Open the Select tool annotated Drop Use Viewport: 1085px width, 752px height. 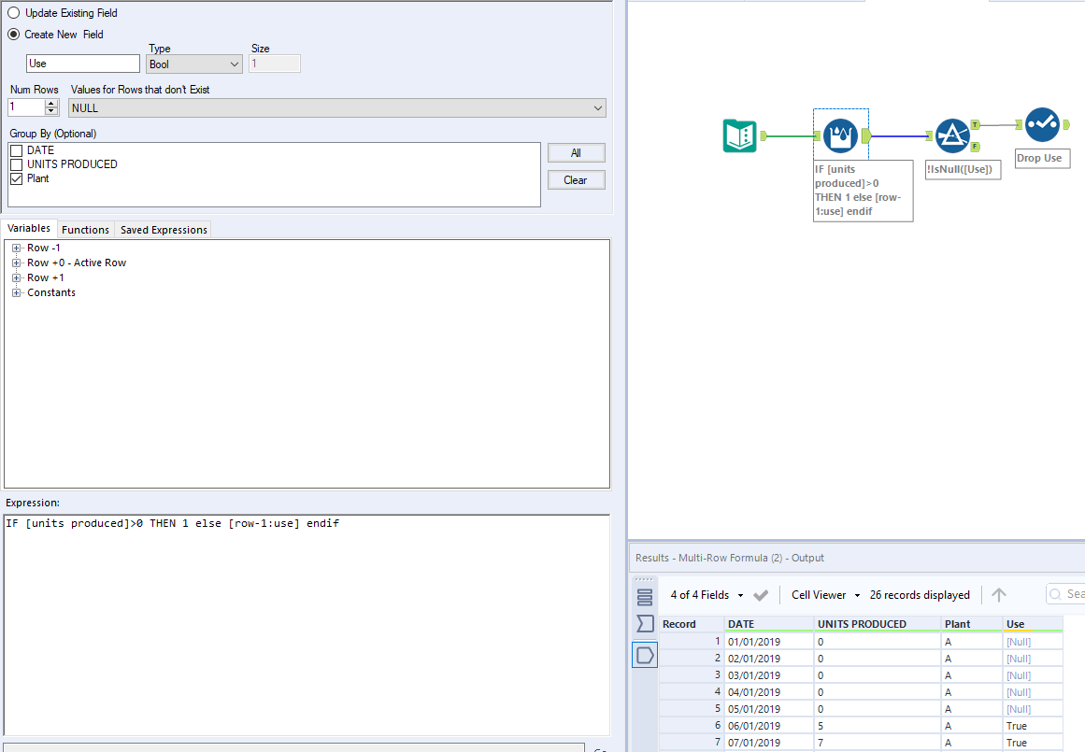click(x=1043, y=122)
